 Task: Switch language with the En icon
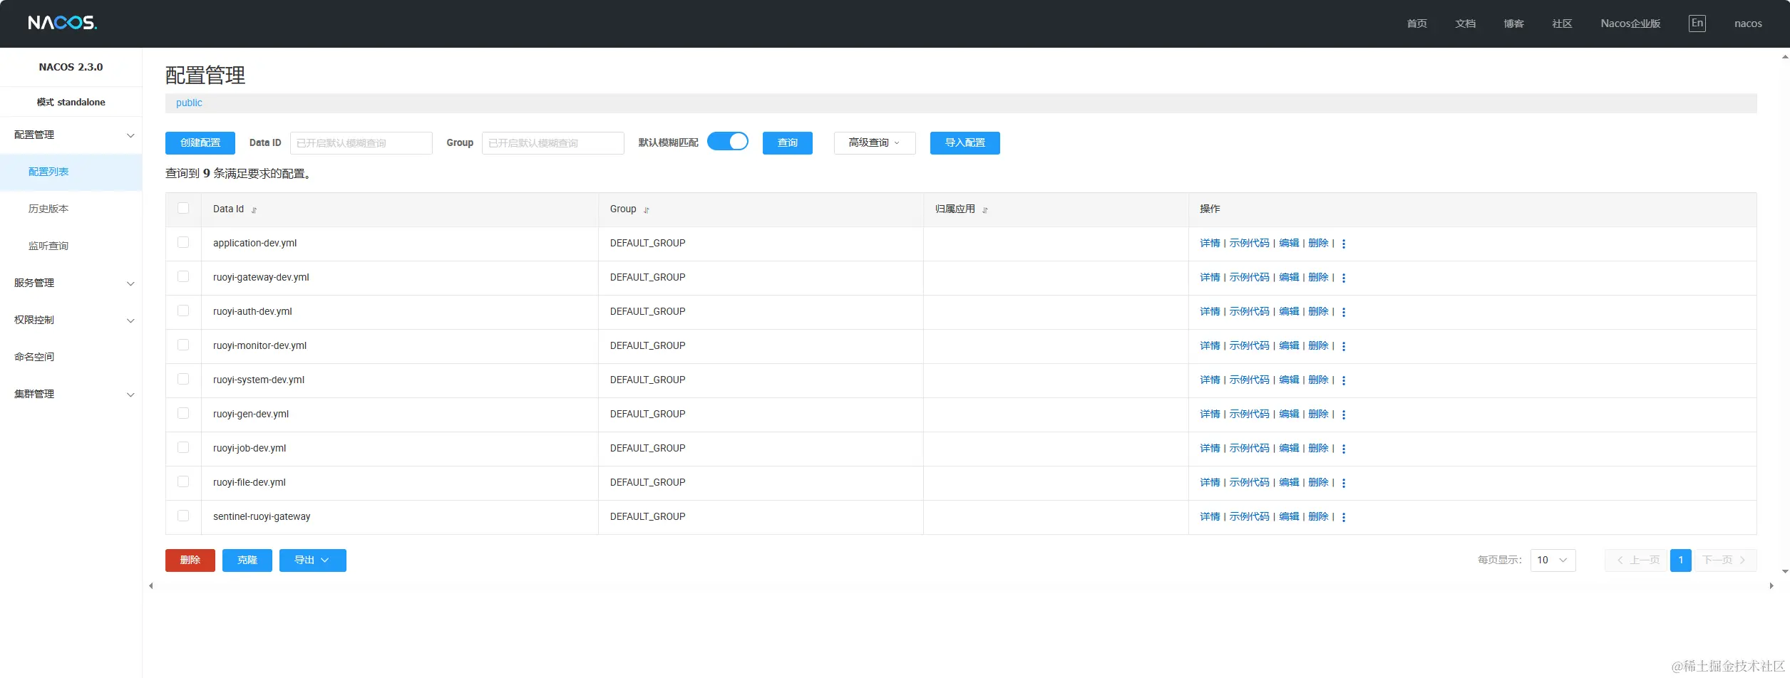(x=1697, y=24)
